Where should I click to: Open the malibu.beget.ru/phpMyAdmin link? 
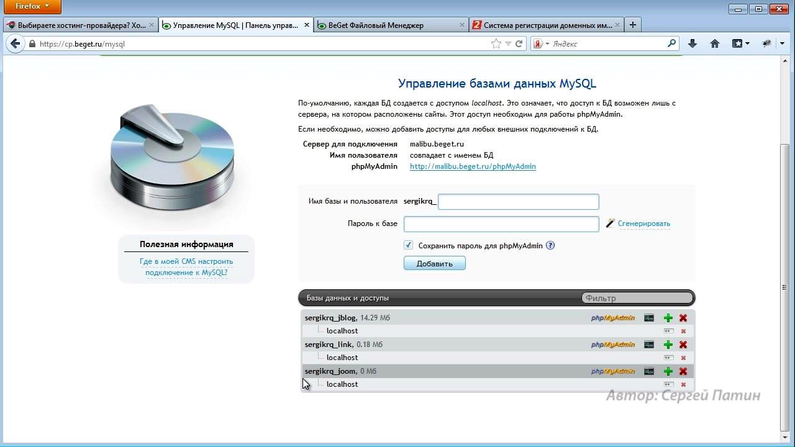tap(473, 166)
